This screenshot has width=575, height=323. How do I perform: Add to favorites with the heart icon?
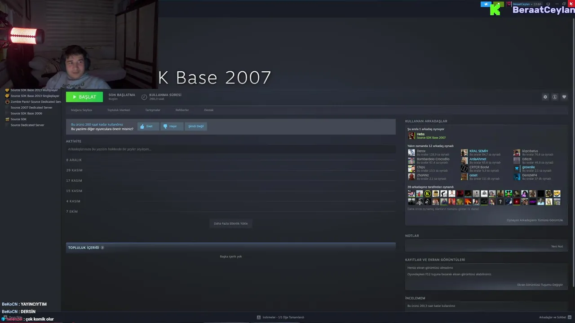coord(564,97)
